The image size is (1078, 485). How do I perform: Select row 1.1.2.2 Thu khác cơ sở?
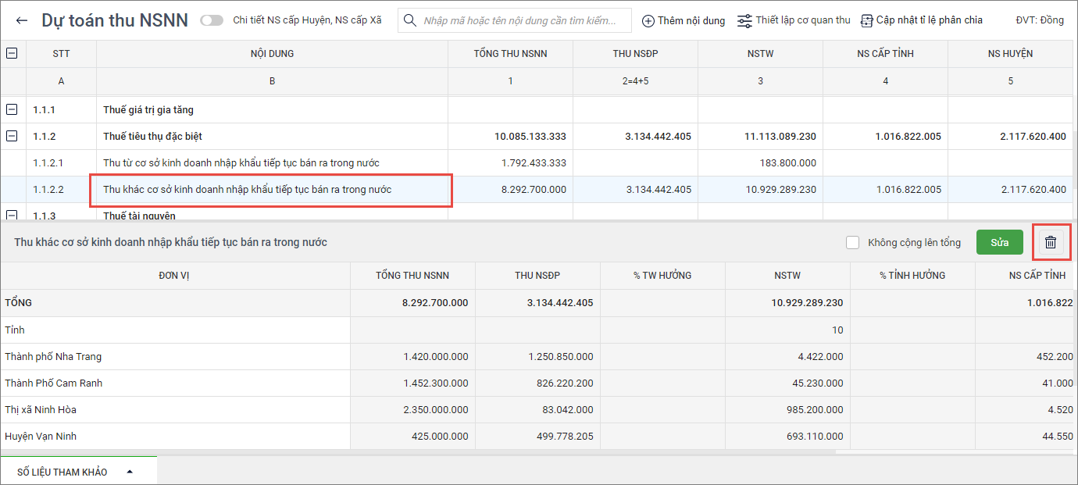point(247,190)
